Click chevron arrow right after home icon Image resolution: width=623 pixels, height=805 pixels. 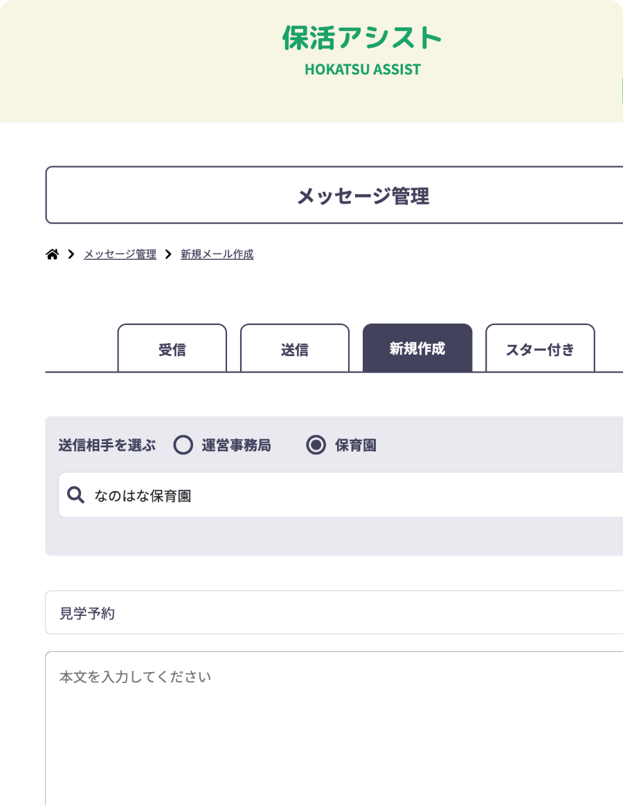pyautogui.click(x=71, y=255)
